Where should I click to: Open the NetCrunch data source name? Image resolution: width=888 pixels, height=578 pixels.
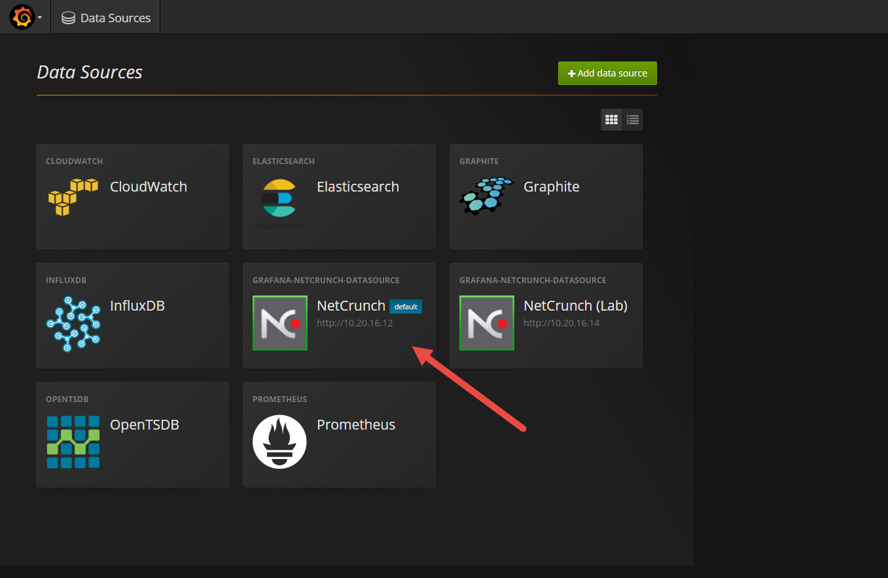pos(351,305)
